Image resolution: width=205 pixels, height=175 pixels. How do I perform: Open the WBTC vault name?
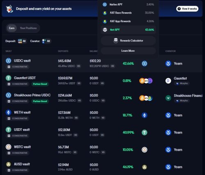coord(22,147)
